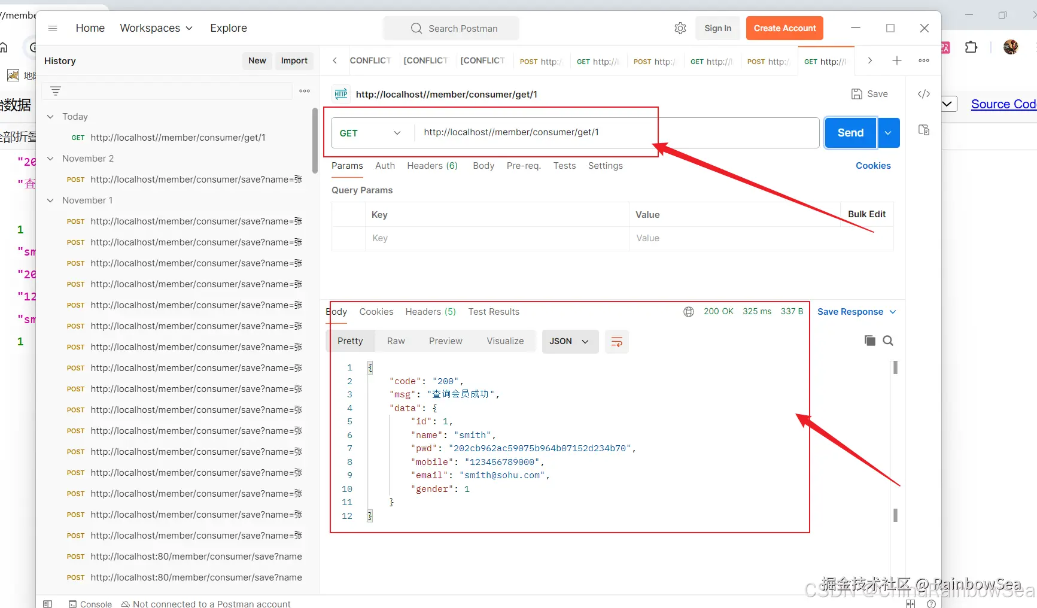Click the query param Key field
The height and width of the screenshot is (608, 1037).
[x=497, y=238]
